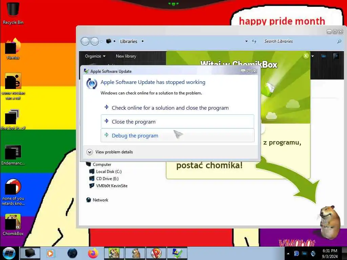Click the Windows Start orb
Image resolution: width=347 pixels, height=260 pixels.
coord(9,253)
